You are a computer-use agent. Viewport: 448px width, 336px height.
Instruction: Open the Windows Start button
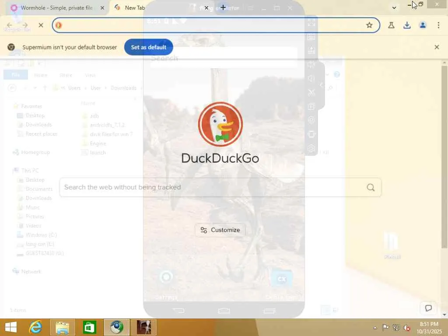[x=11, y=327]
